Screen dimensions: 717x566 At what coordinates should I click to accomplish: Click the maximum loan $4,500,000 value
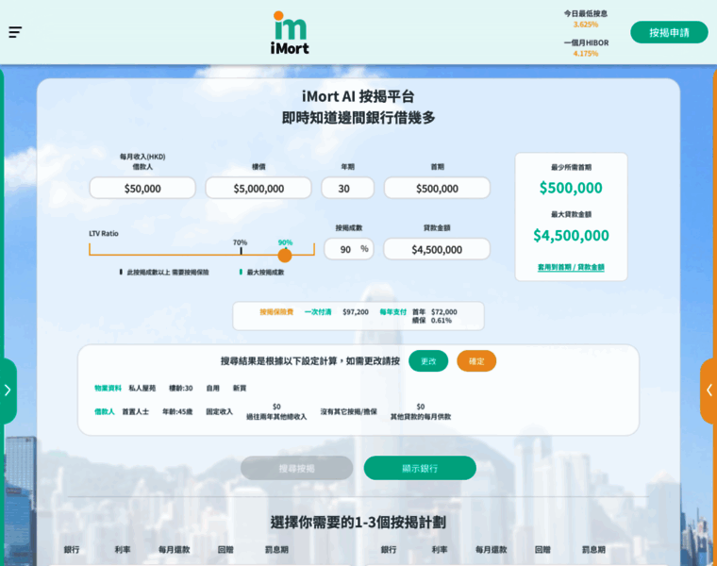pos(571,235)
